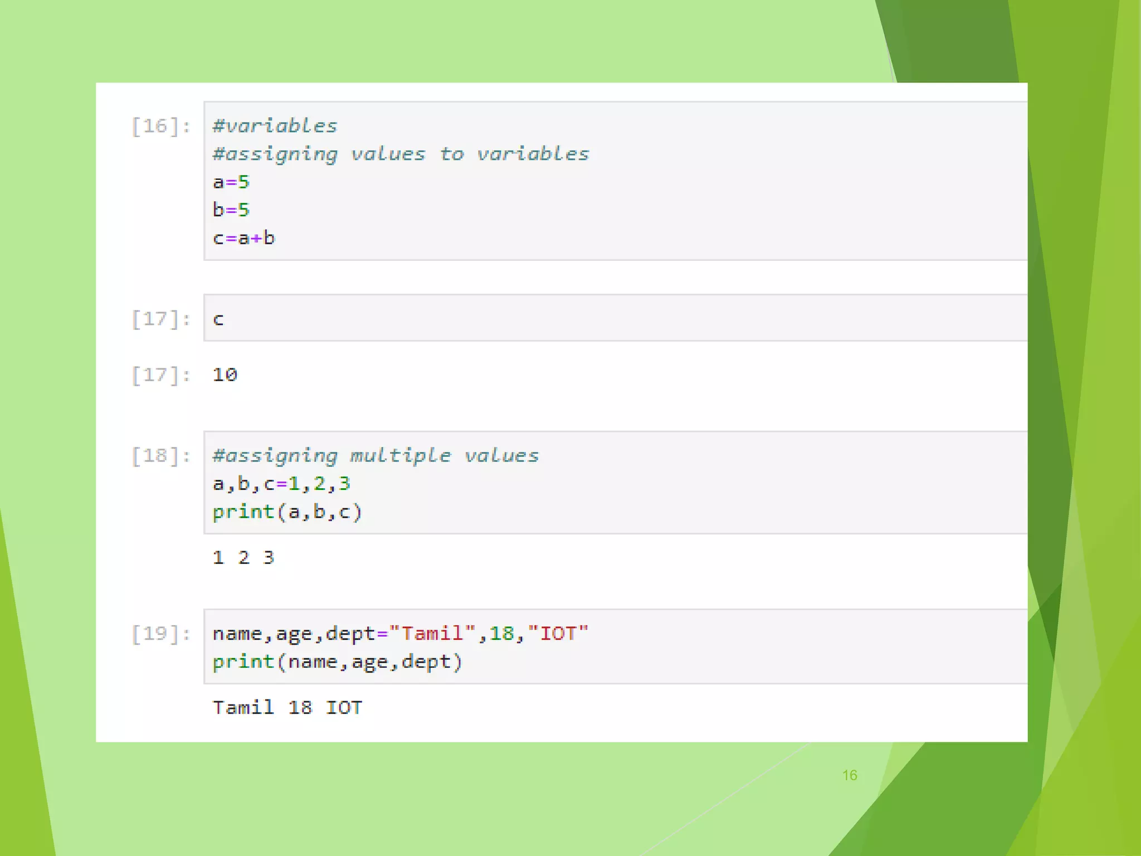Click the a,b,c=1,2,3 assignment line
1141x856 pixels.
pyautogui.click(x=281, y=484)
